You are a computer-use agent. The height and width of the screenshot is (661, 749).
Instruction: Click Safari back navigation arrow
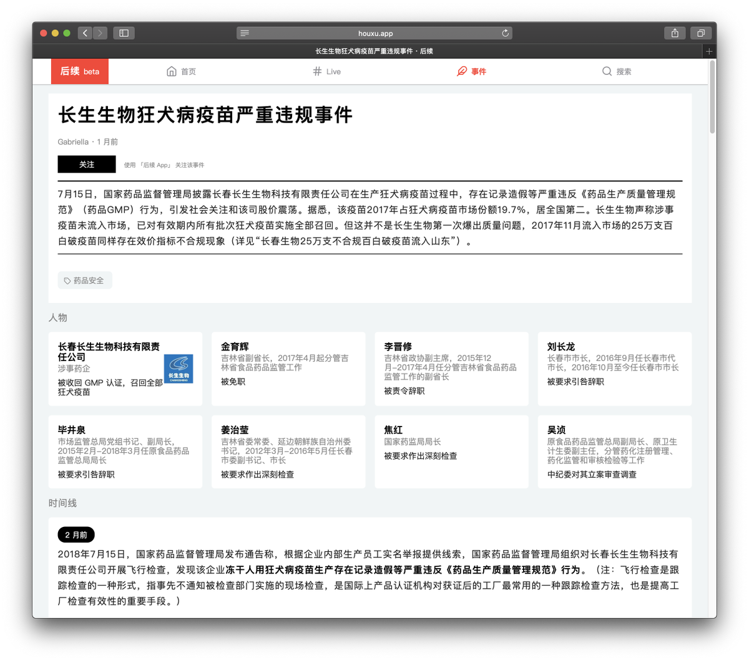(x=85, y=33)
